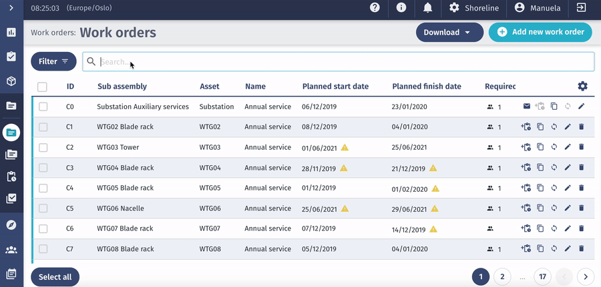Delete work order C1 using trash icon

point(581,127)
